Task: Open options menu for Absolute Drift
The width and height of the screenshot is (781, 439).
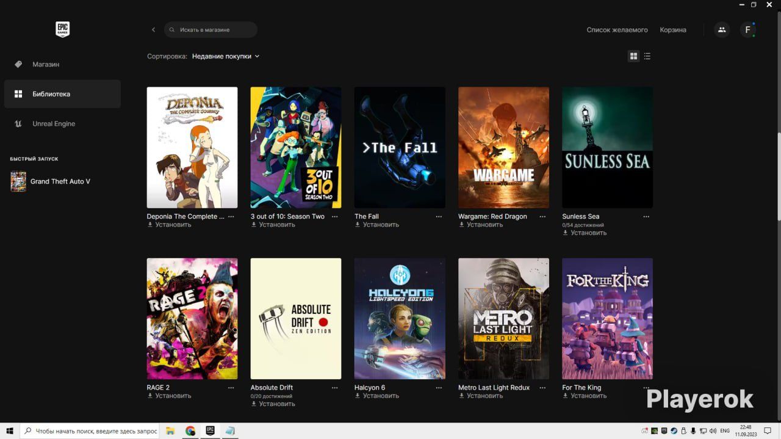Action: pos(334,388)
